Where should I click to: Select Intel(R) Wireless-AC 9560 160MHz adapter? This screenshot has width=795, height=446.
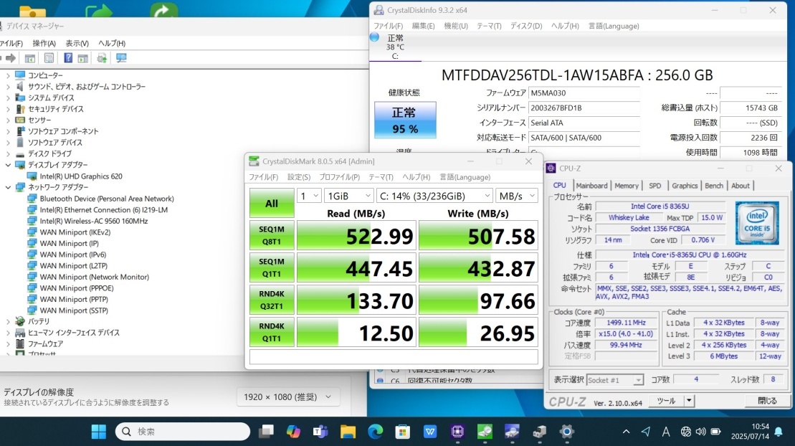tap(94, 221)
